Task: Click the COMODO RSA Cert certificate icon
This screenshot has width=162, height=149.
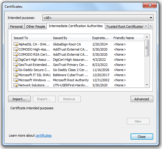Action: point(16,54)
